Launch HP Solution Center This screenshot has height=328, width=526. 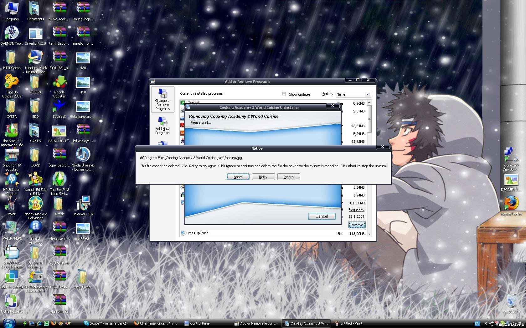coord(12,184)
